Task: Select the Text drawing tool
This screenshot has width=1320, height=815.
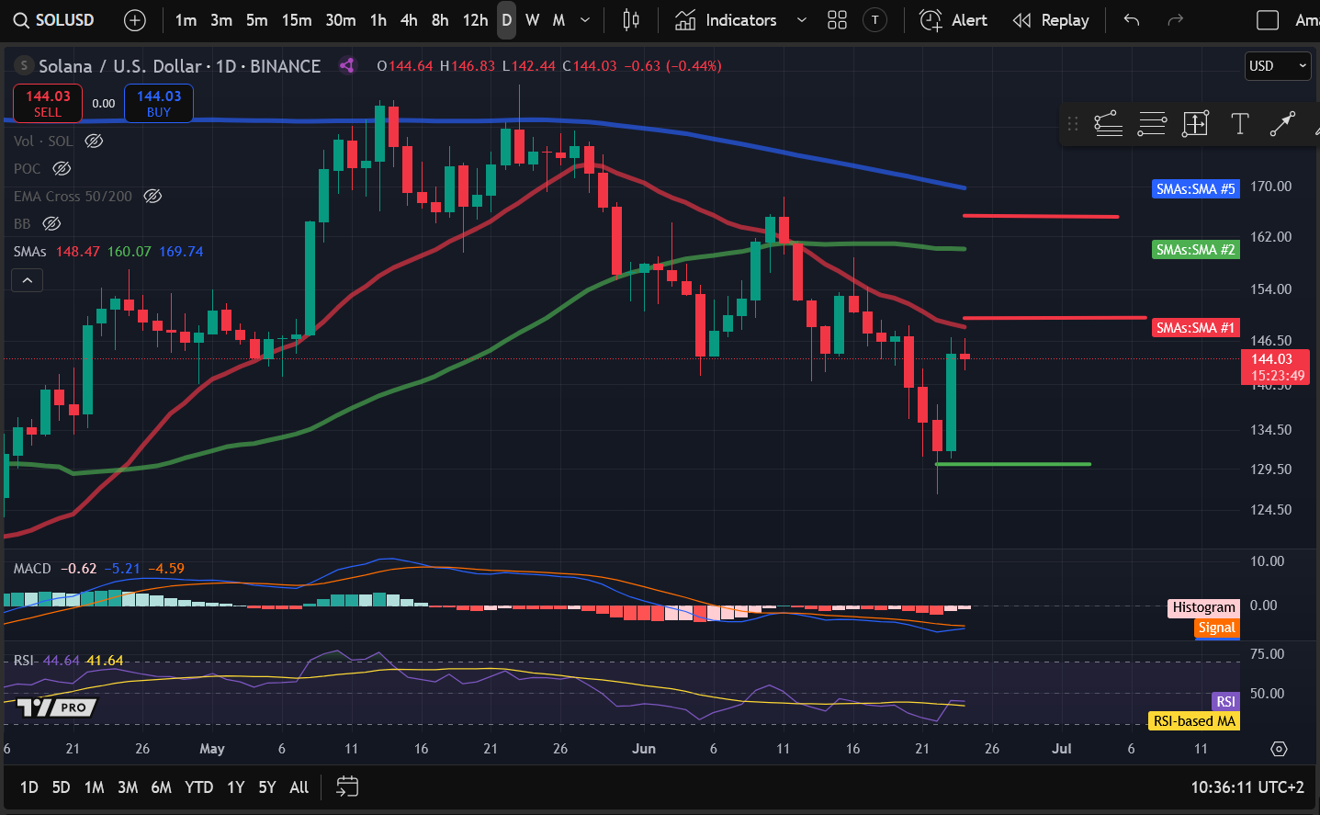Action: coord(1239,124)
